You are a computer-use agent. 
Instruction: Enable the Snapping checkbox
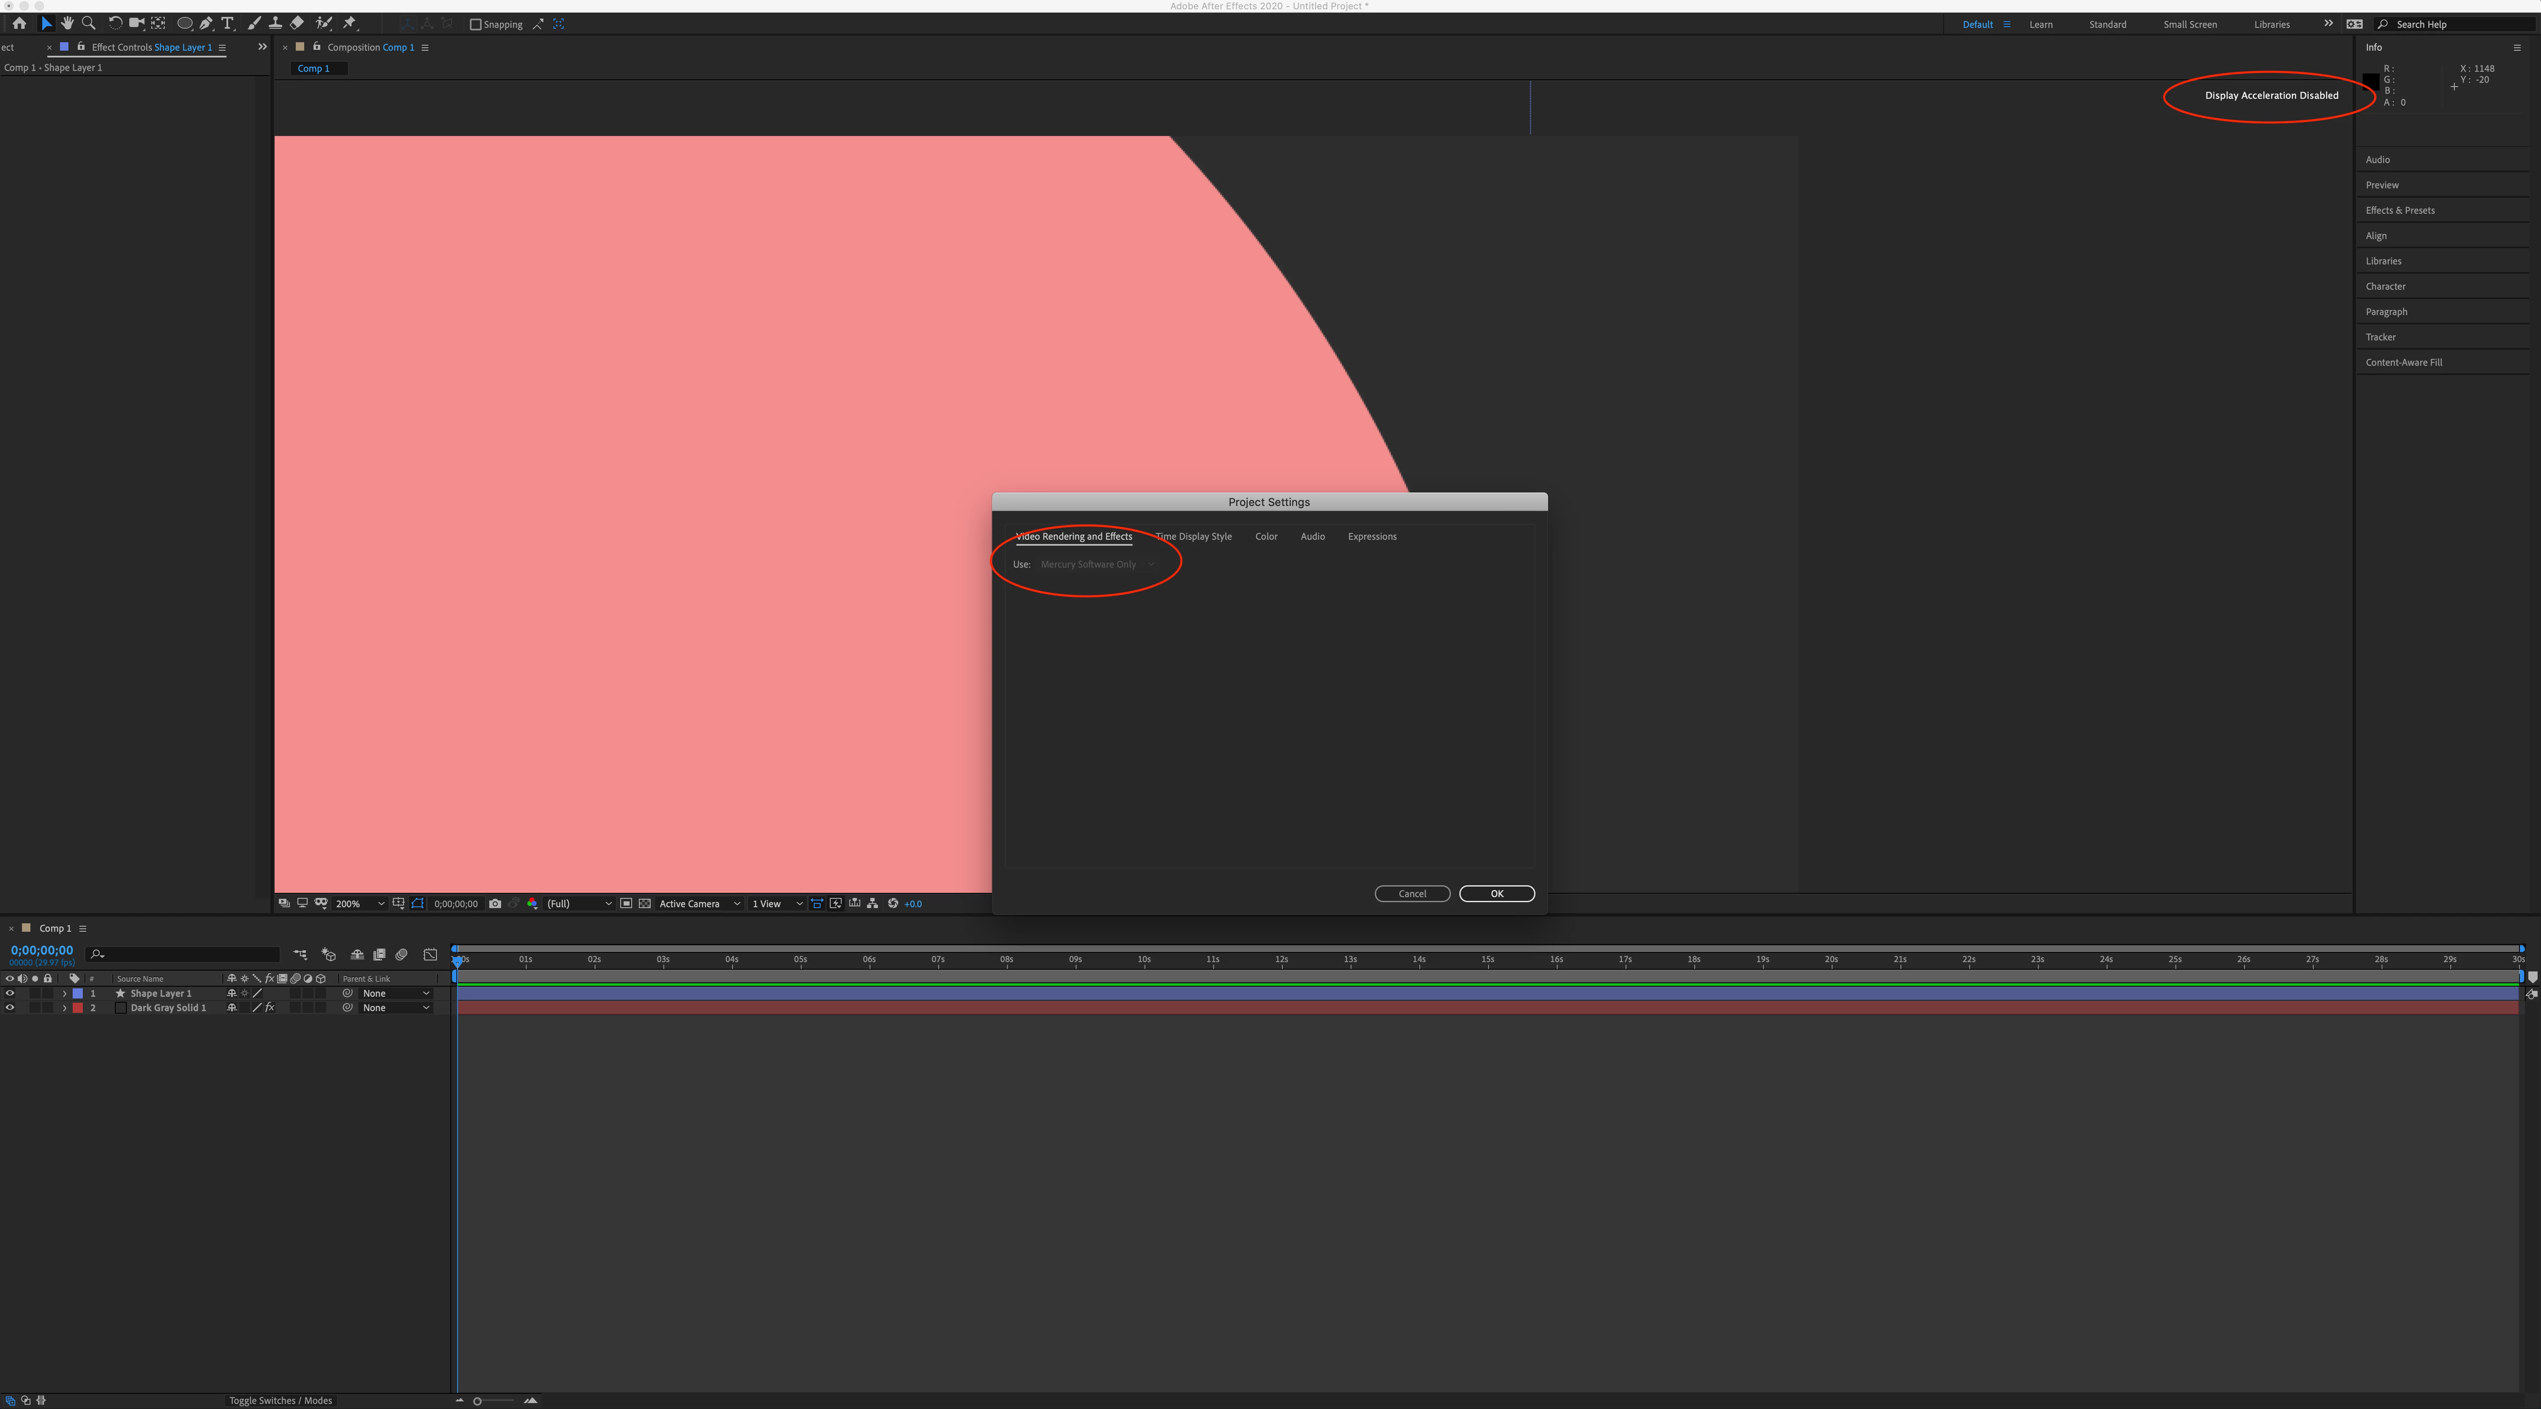[x=475, y=24]
